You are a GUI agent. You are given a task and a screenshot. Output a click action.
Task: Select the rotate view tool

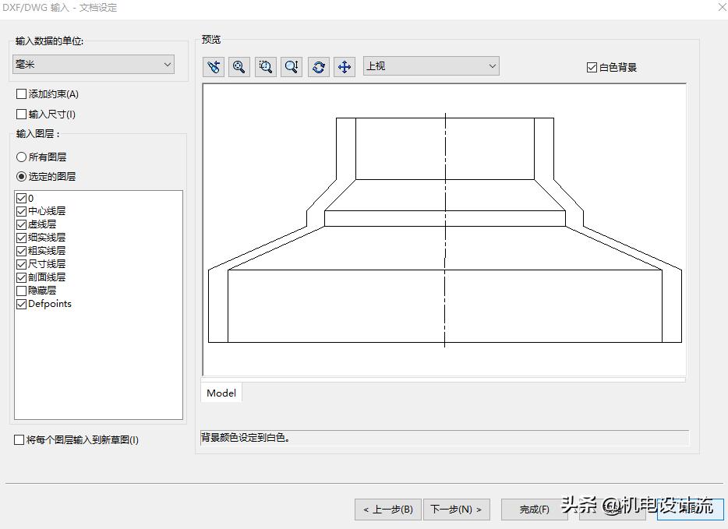pyautogui.click(x=318, y=66)
